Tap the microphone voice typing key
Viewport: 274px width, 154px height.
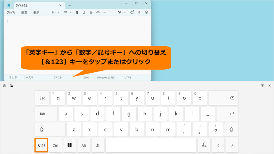pyautogui.click(x=204, y=145)
